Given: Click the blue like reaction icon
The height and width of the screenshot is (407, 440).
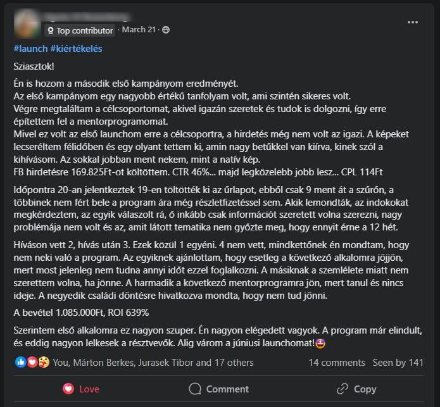Looking at the screenshot, I should click(x=20, y=363).
